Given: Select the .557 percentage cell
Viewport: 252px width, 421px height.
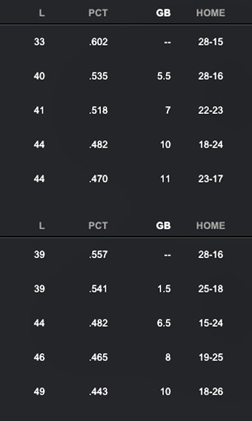Looking at the screenshot, I should [98, 255].
